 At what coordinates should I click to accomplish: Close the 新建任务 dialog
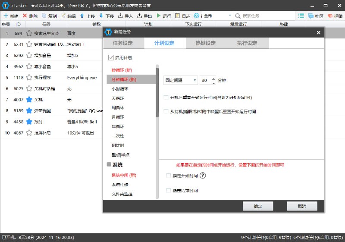(318, 32)
